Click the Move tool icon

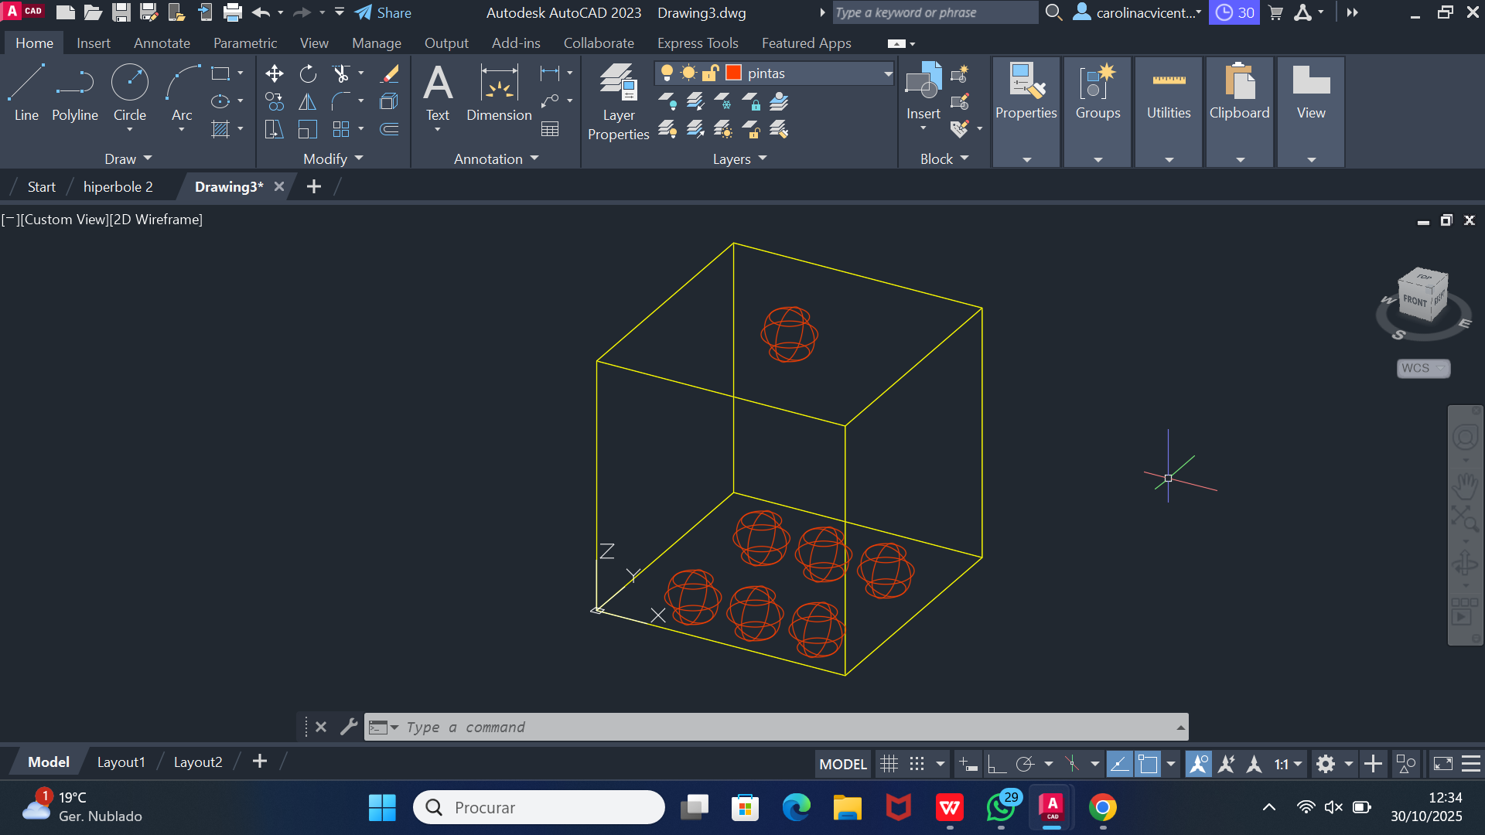[x=274, y=73]
